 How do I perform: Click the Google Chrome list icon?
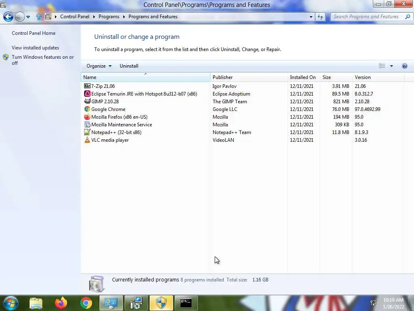click(x=87, y=109)
